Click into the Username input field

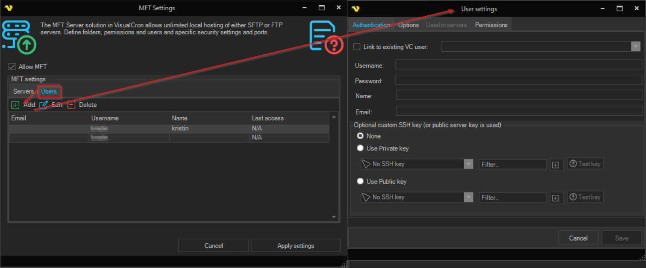(x=518, y=65)
